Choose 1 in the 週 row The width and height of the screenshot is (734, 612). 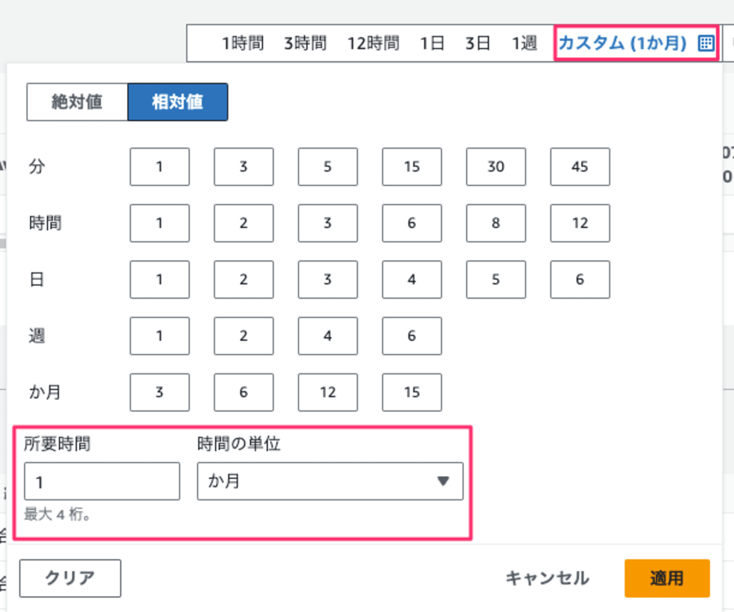tap(160, 336)
